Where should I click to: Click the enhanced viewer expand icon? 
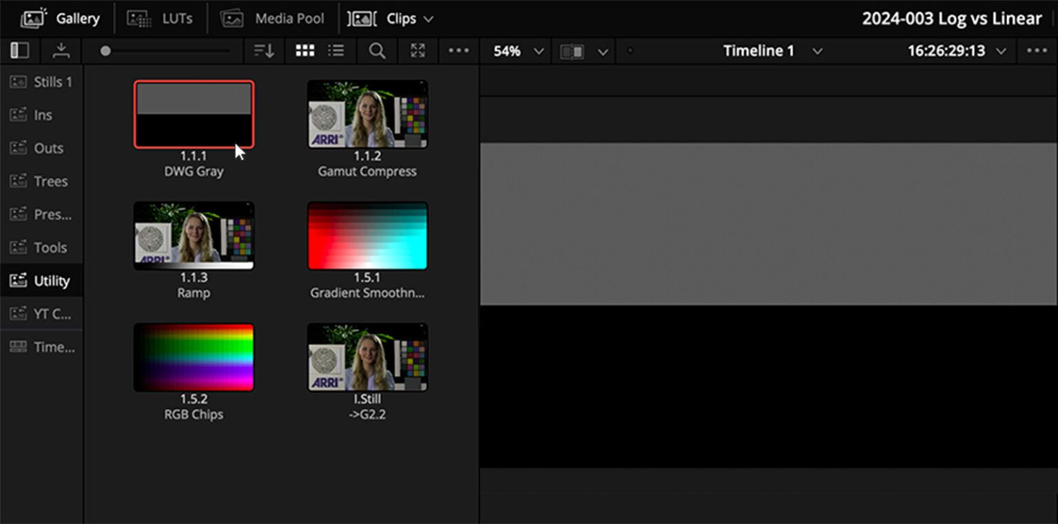417,50
